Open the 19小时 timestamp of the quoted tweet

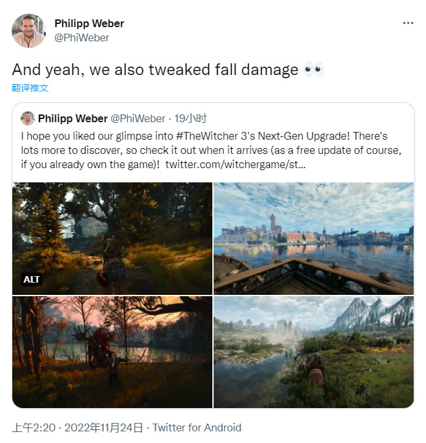[x=191, y=118]
